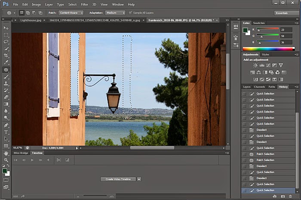Open the Essentials workspace switcher
The width and height of the screenshot is (301, 200).
[287, 13]
